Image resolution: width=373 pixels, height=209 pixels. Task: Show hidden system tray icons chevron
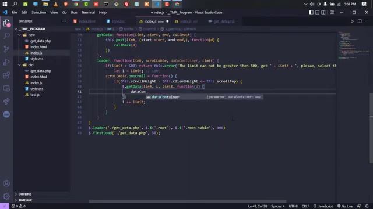pyautogui.click(x=305, y=4)
